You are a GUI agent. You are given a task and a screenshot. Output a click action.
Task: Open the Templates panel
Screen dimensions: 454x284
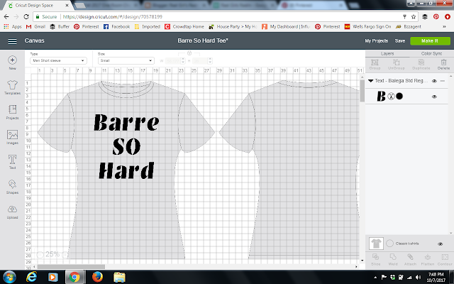click(x=12, y=87)
